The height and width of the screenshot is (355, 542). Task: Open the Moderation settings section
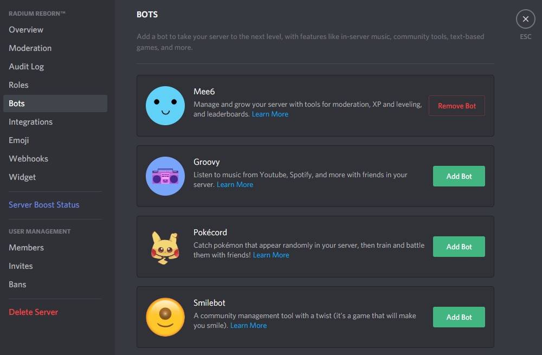(x=30, y=48)
